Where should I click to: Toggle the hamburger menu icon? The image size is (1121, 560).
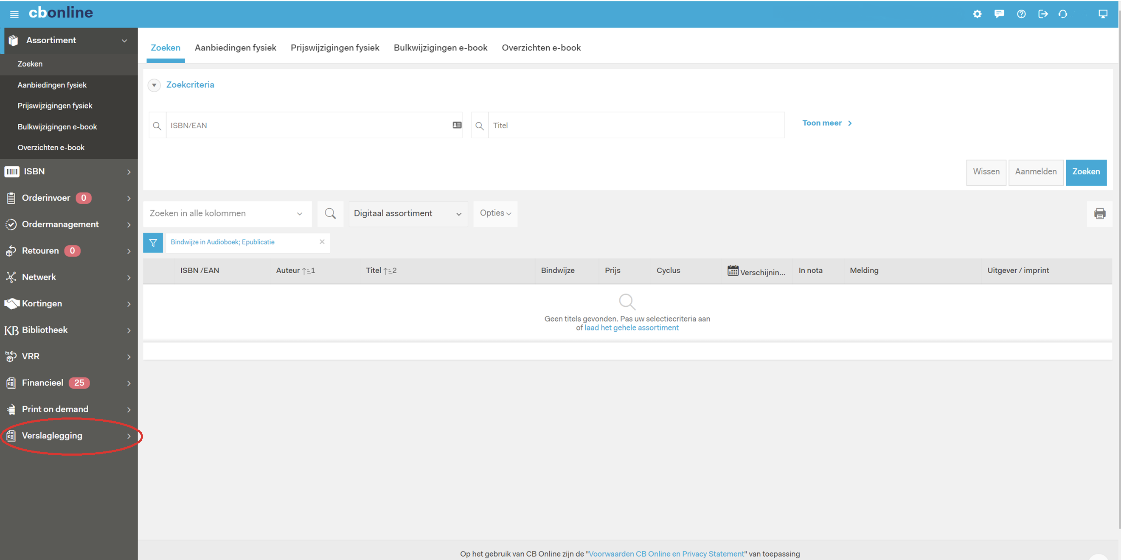coord(14,14)
